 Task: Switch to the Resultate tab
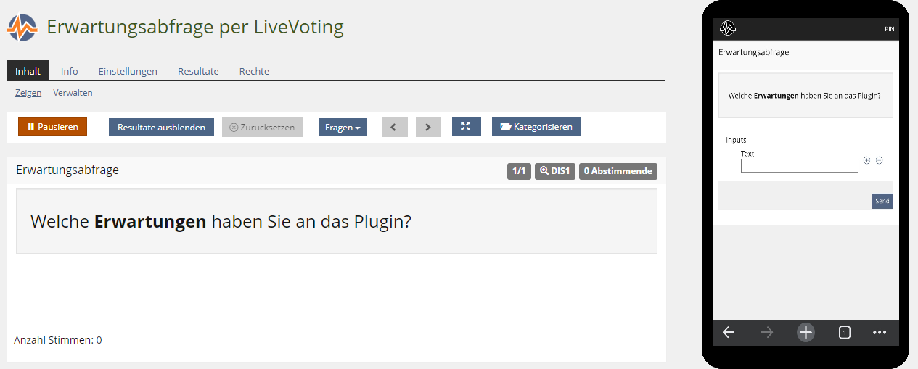(198, 71)
